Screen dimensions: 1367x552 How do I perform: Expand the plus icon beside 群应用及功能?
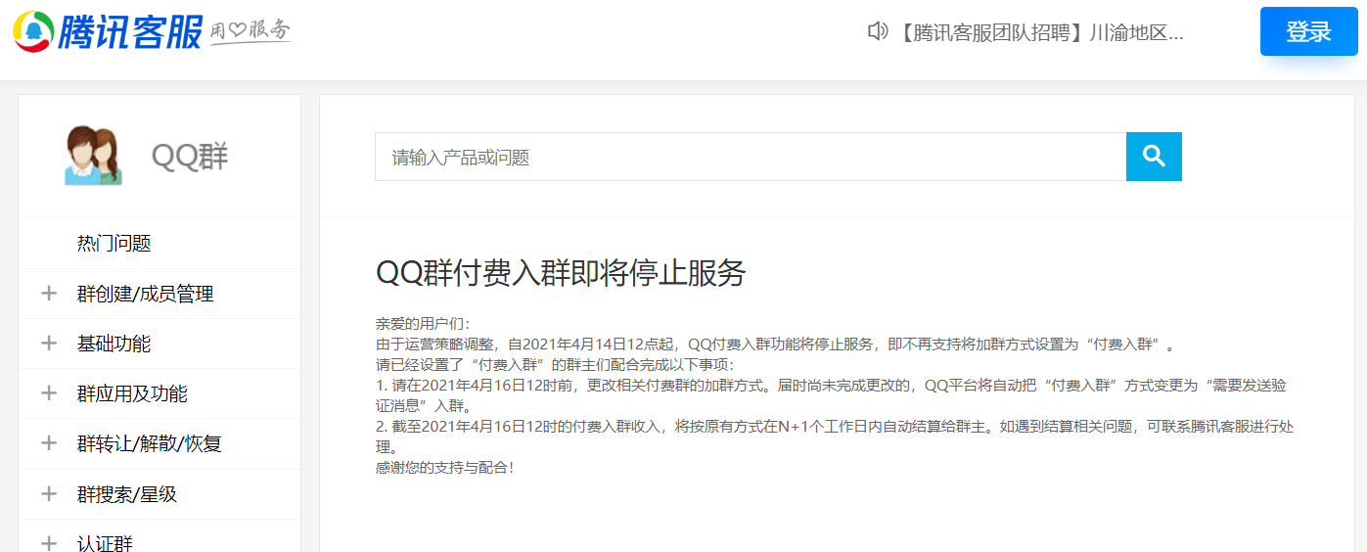[49, 393]
